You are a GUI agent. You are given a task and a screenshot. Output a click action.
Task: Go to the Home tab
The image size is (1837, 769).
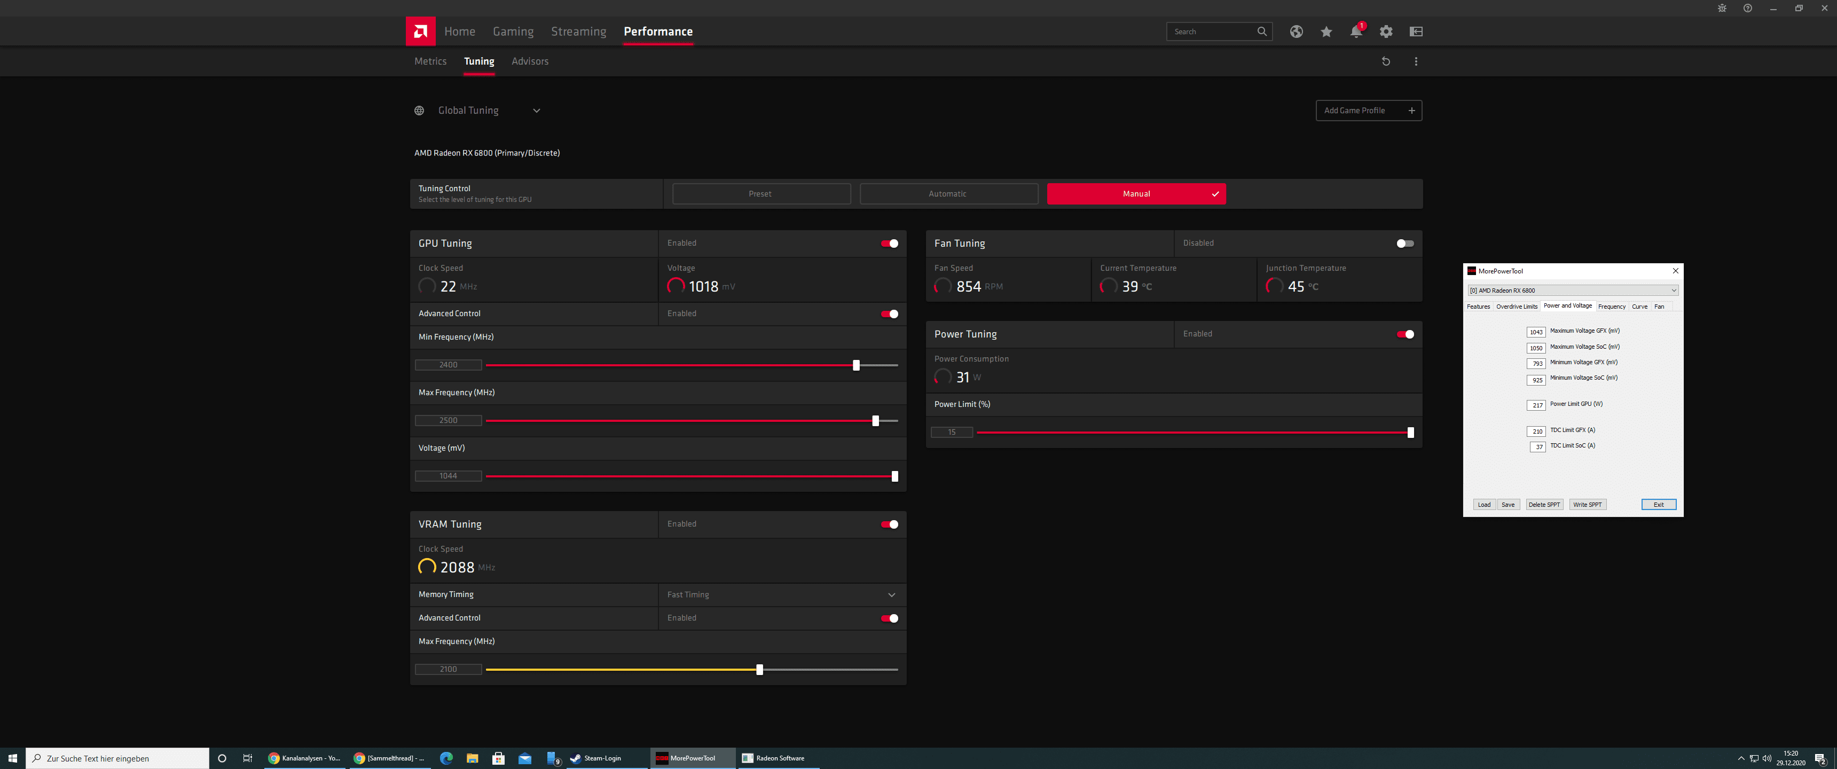459,32
